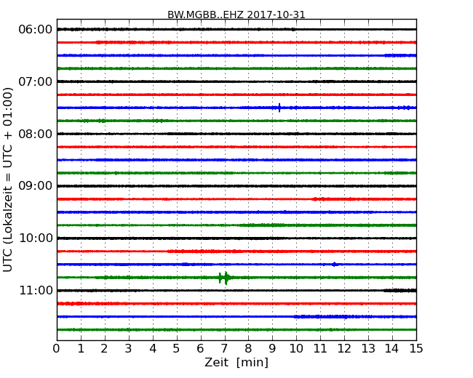Click the vertical axis label UTC (Lokalzeit = UTC + 01:00)
The width and height of the screenshot is (473, 378).
coord(7,180)
